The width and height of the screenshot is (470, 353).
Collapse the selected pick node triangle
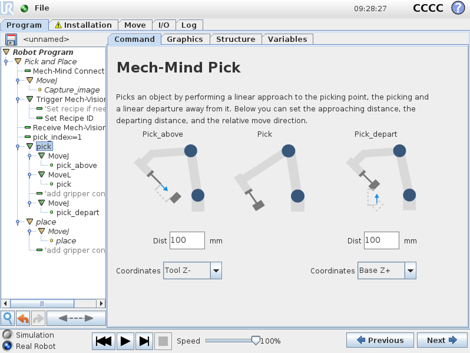click(x=29, y=146)
